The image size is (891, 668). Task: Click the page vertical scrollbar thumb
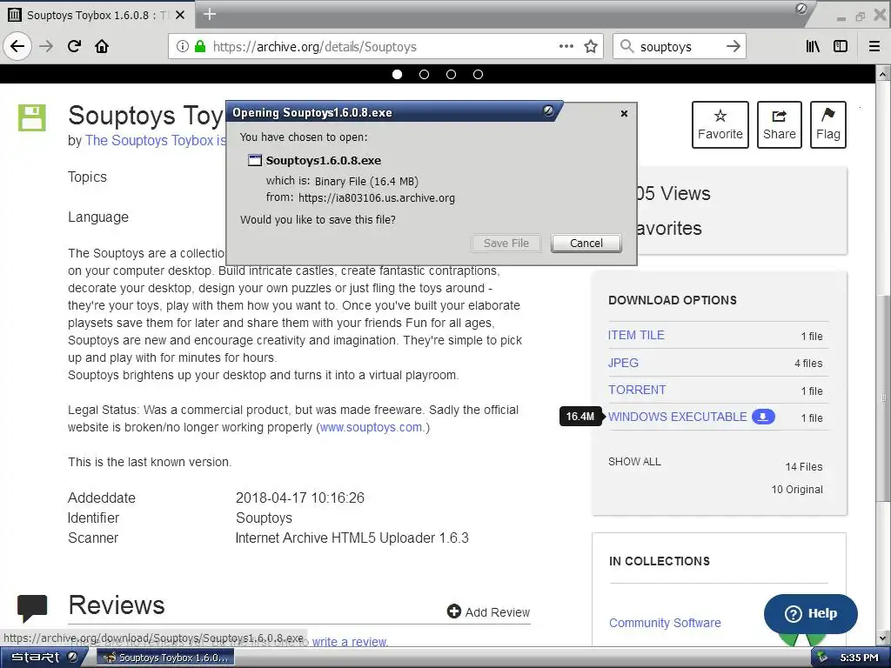882,397
